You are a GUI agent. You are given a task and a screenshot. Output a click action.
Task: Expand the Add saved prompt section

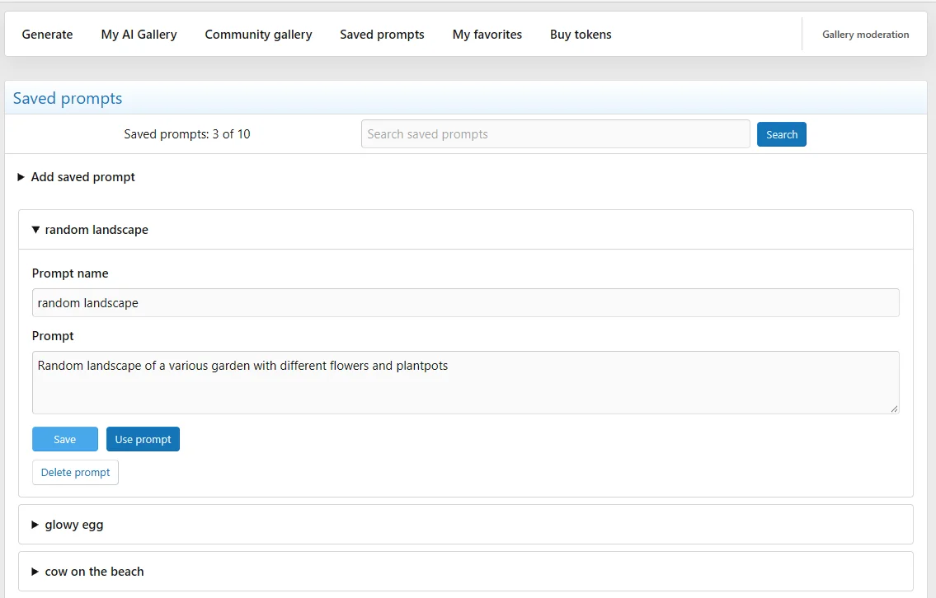(x=77, y=177)
